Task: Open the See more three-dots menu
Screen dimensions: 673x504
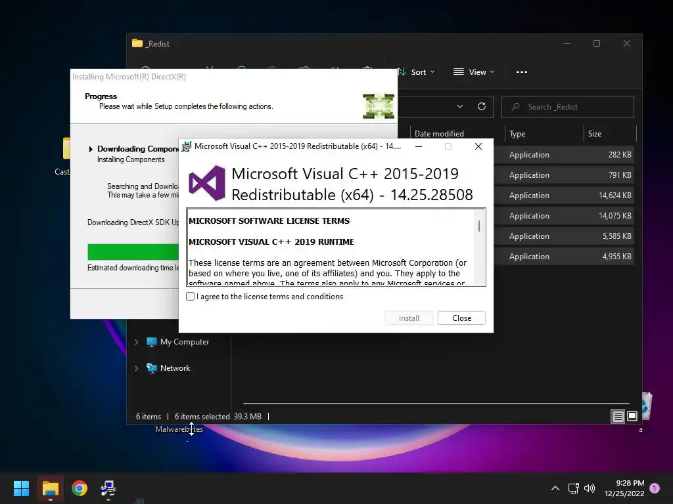Action: coord(521,72)
